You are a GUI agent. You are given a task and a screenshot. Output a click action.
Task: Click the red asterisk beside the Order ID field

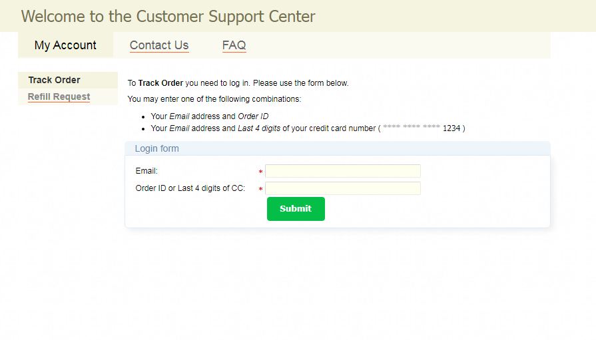(261, 189)
